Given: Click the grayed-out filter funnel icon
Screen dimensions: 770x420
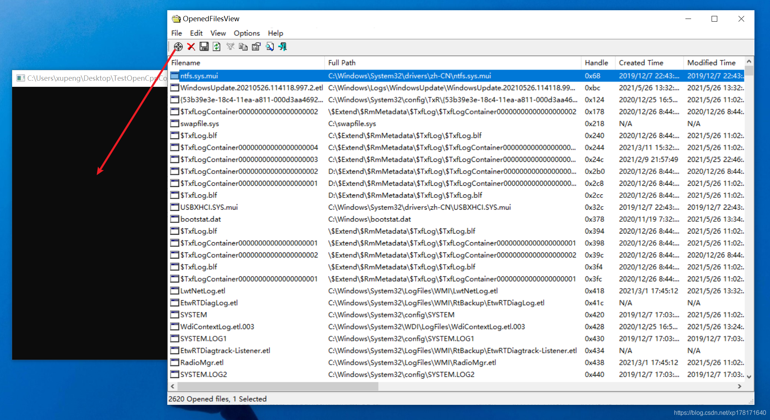Looking at the screenshot, I should click(230, 47).
